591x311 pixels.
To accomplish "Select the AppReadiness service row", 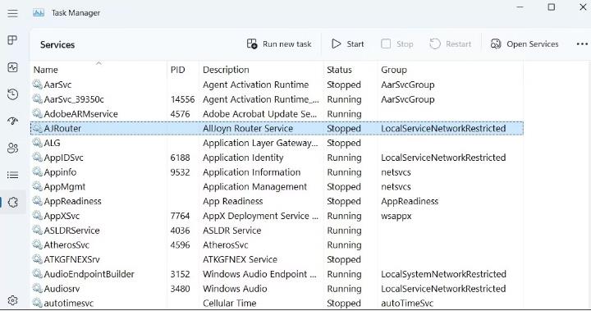I will point(277,201).
